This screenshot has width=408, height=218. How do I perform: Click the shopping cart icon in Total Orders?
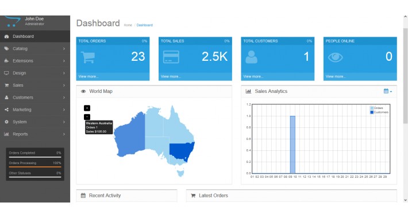tap(88, 57)
